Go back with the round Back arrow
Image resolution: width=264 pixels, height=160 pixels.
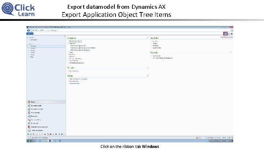pyautogui.click(x=28, y=30)
